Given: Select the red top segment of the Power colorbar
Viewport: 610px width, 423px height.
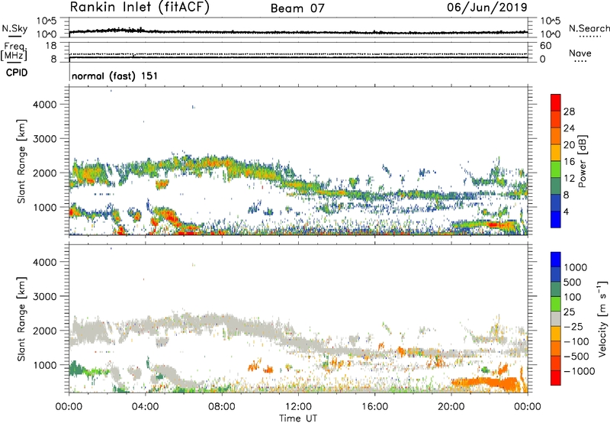Looking at the screenshot, I should 556,102.
